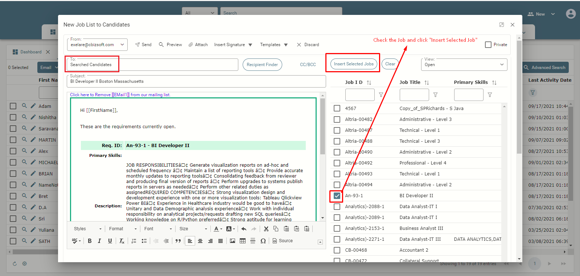580x276 pixels.
Task: Open the Font dropdown in the editor
Action: pyautogui.click(x=158, y=229)
